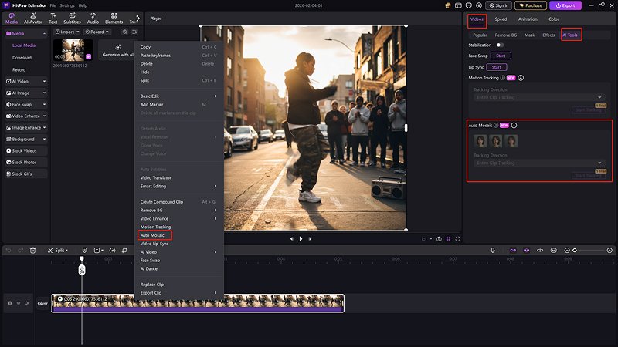Click the redo icon above timeline
The width and height of the screenshot is (618, 347).
coord(21,250)
